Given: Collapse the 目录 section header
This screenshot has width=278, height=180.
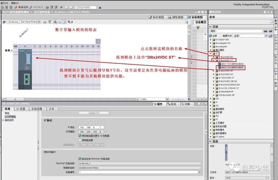Looking at the screenshot, I should pyautogui.click(x=210, y=27).
